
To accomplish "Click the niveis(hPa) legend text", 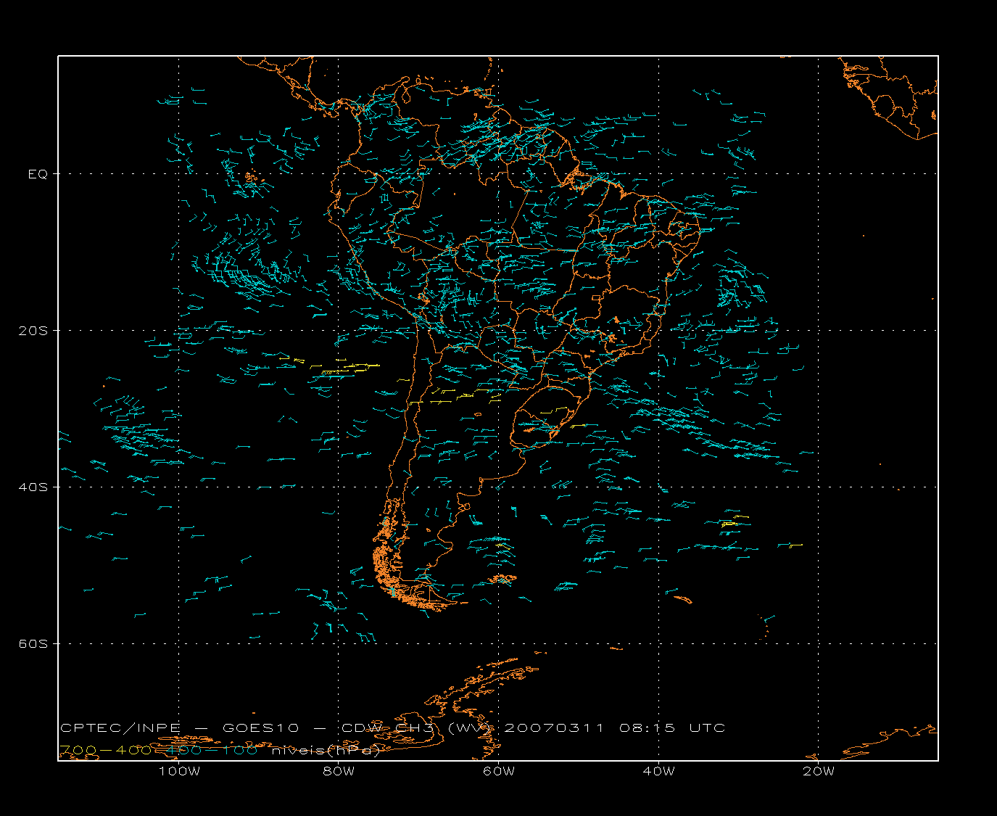I will 326,751.
